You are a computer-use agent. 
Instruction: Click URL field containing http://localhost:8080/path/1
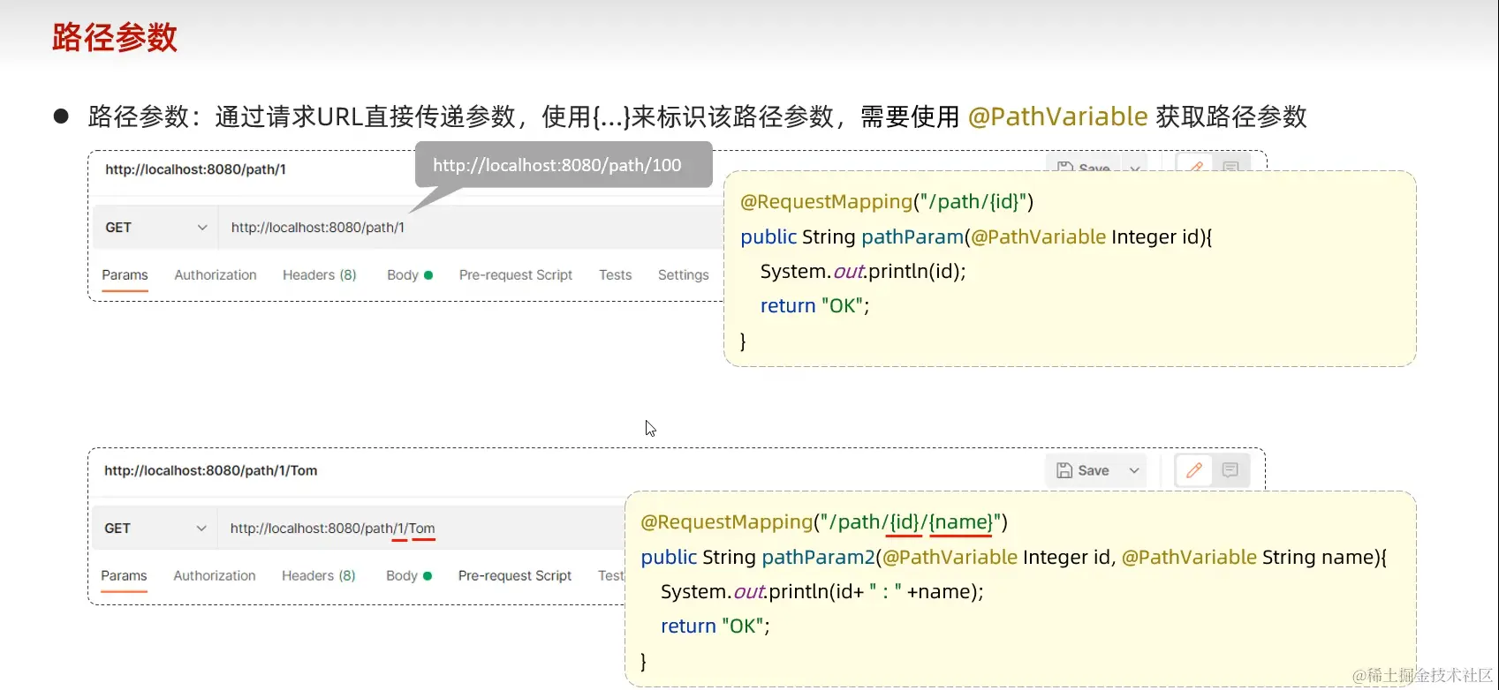472,228
